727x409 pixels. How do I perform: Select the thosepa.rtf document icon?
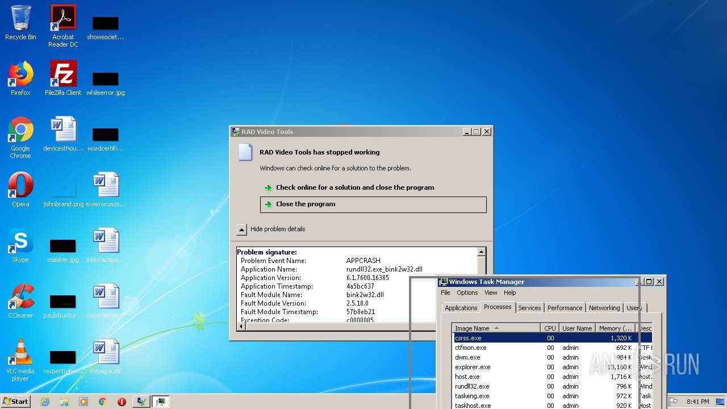pos(106,357)
